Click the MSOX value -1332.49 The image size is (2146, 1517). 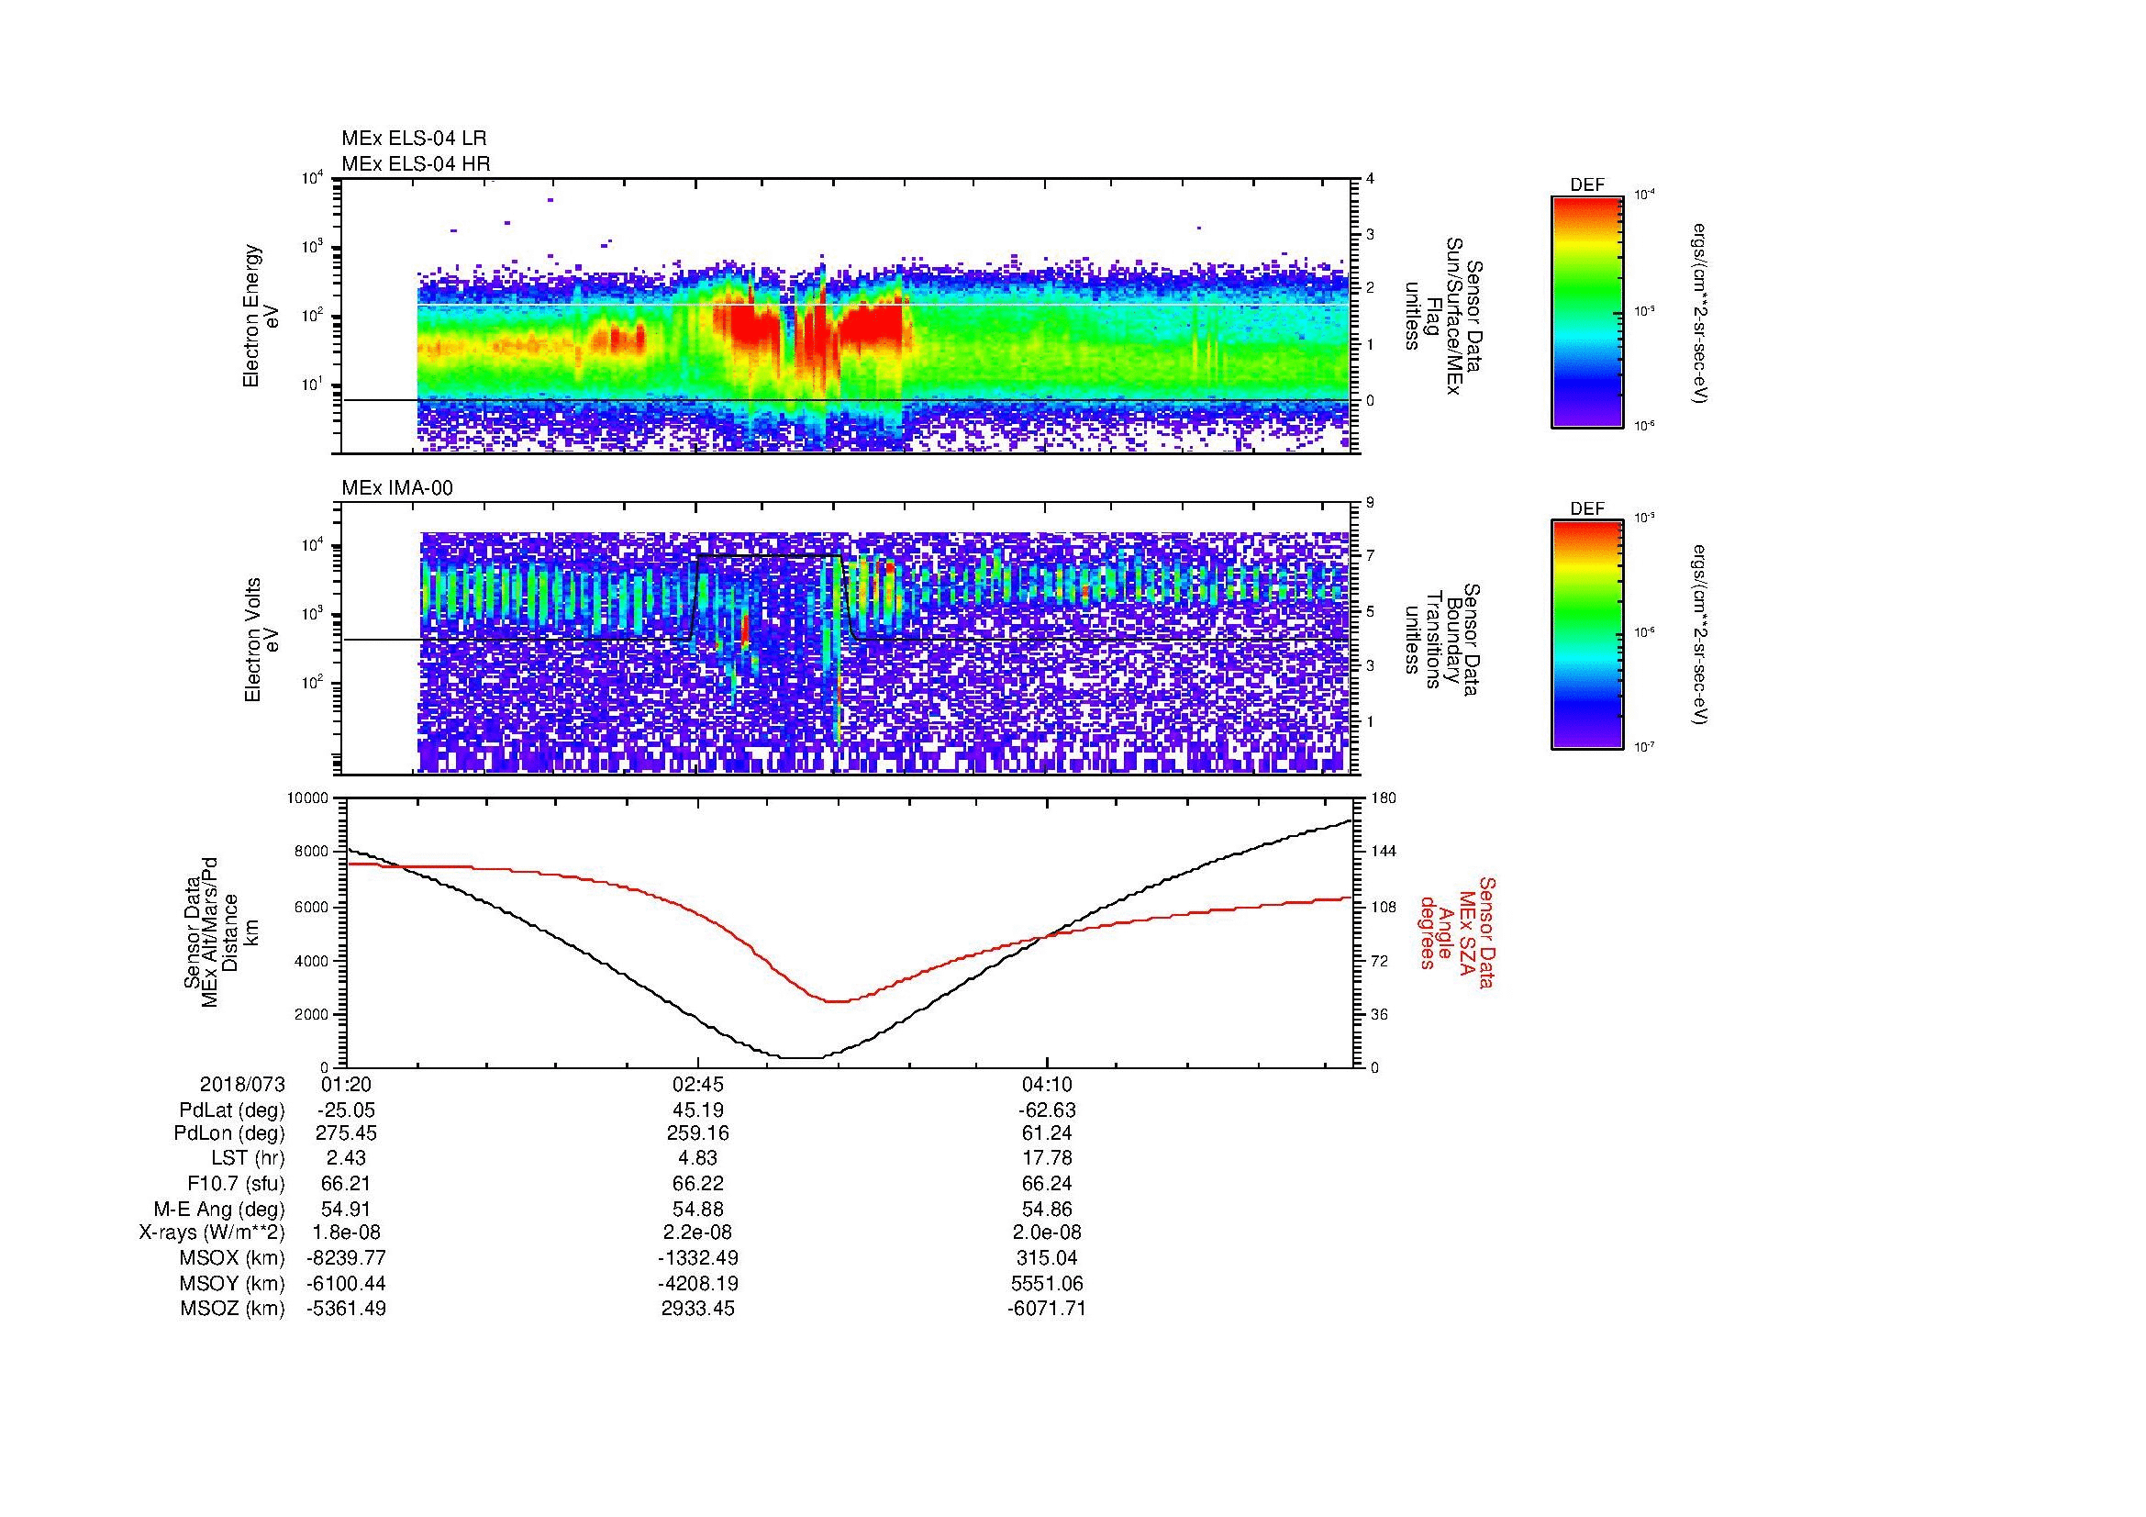(698, 1258)
